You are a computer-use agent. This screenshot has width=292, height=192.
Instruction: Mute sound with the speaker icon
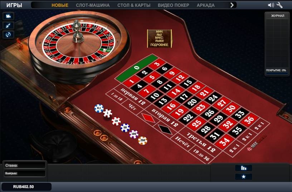pos(271,5)
